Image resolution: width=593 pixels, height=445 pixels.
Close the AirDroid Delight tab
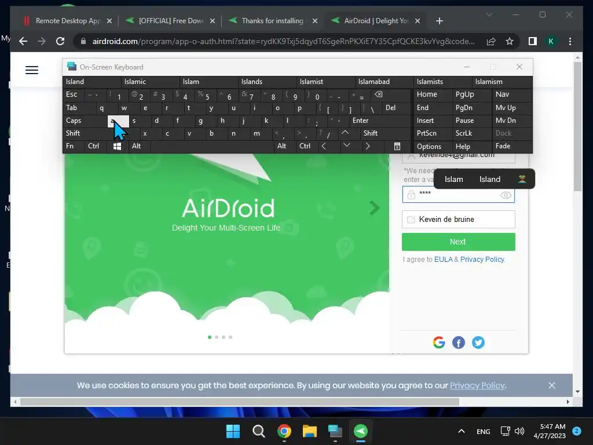(x=418, y=21)
